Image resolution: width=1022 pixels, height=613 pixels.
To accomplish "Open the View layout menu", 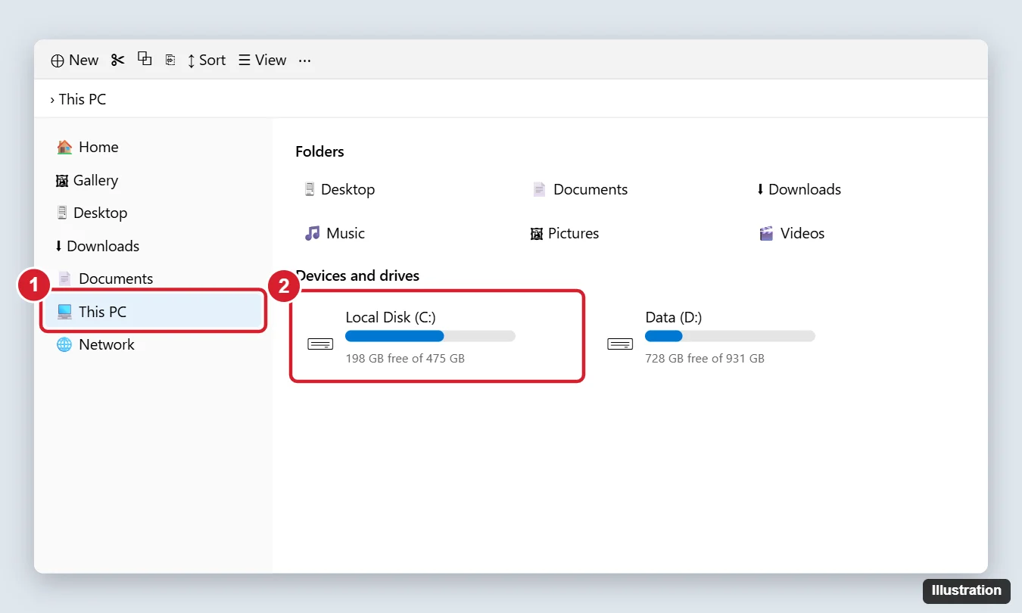I will [x=262, y=60].
